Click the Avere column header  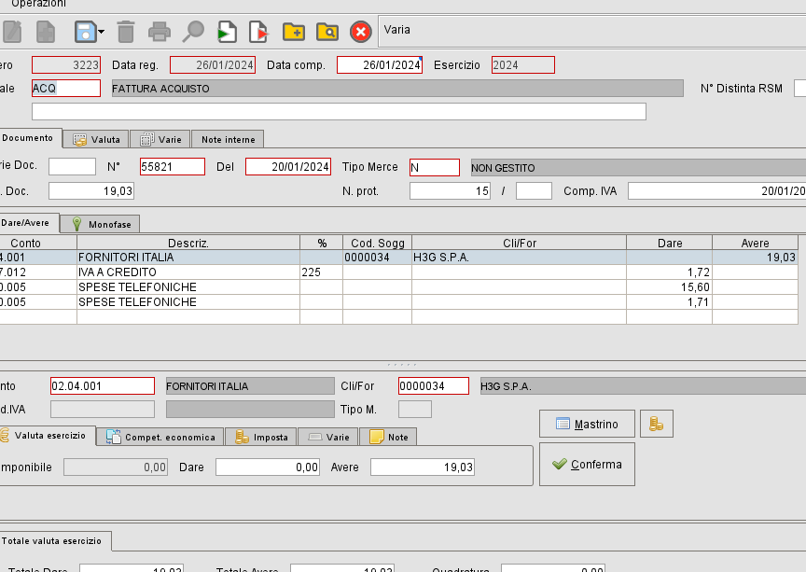pos(755,243)
